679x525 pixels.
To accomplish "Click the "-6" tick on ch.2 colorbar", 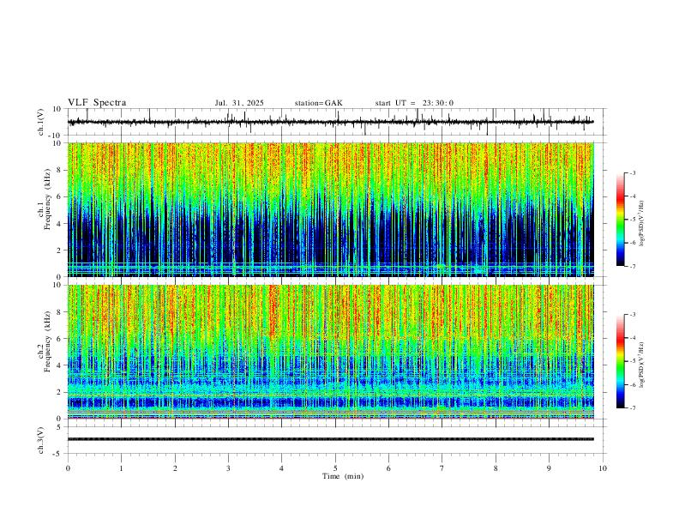I will coord(633,385).
